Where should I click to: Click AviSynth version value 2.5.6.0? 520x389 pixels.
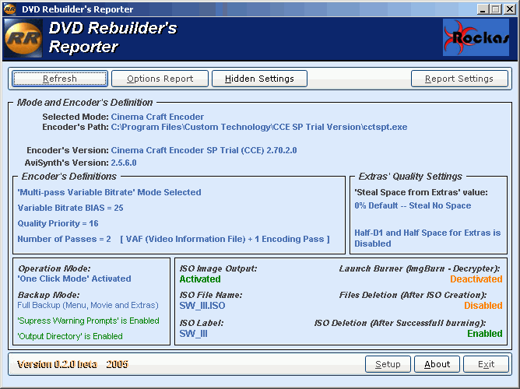124,163
